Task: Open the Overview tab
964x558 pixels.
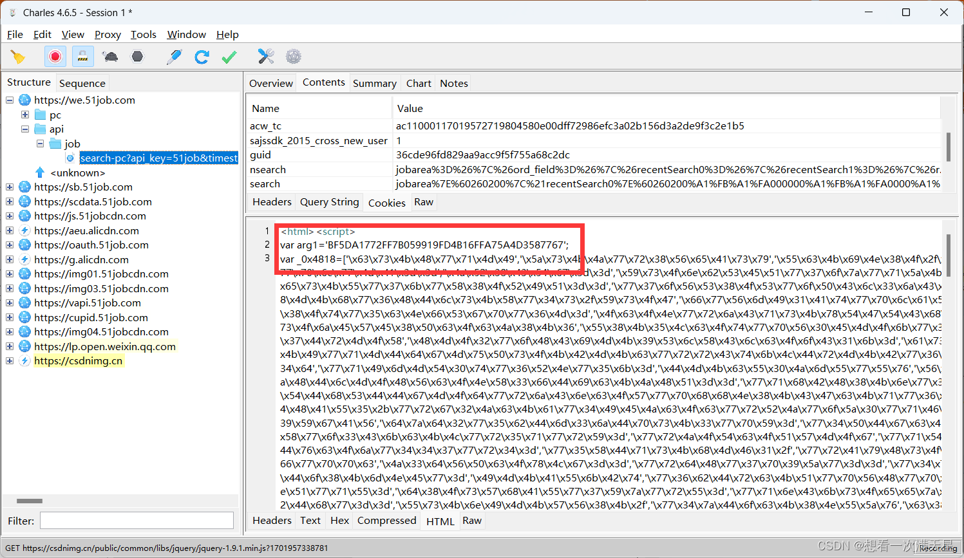Action: click(x=271, y=83)
